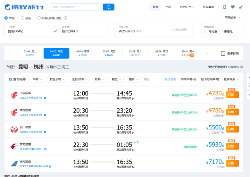Image resolution: width=250 pixels, height=177 pixels.
Task: Open the airline (航空公司) filter dropdown
Action: [x=57, y=79]
